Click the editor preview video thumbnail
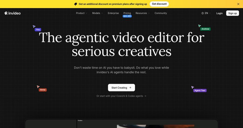 [156, 126]
